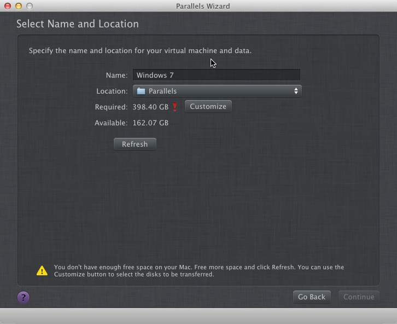This screenshot has height=324, width=397.
Task: Open the Location dropdown arrows
Action: point(296,91)
